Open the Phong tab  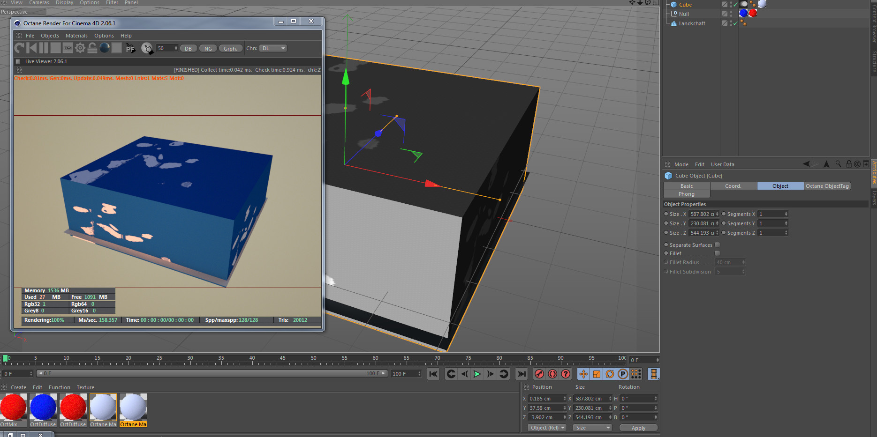pos(687,194)
